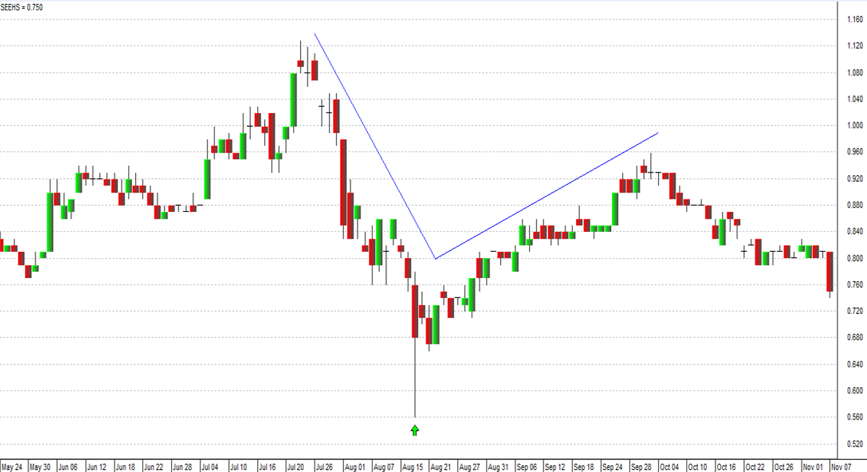This screenshot has height=472, width=867.
Task: Click the last red candle at far right
Action: click(830, 271)
